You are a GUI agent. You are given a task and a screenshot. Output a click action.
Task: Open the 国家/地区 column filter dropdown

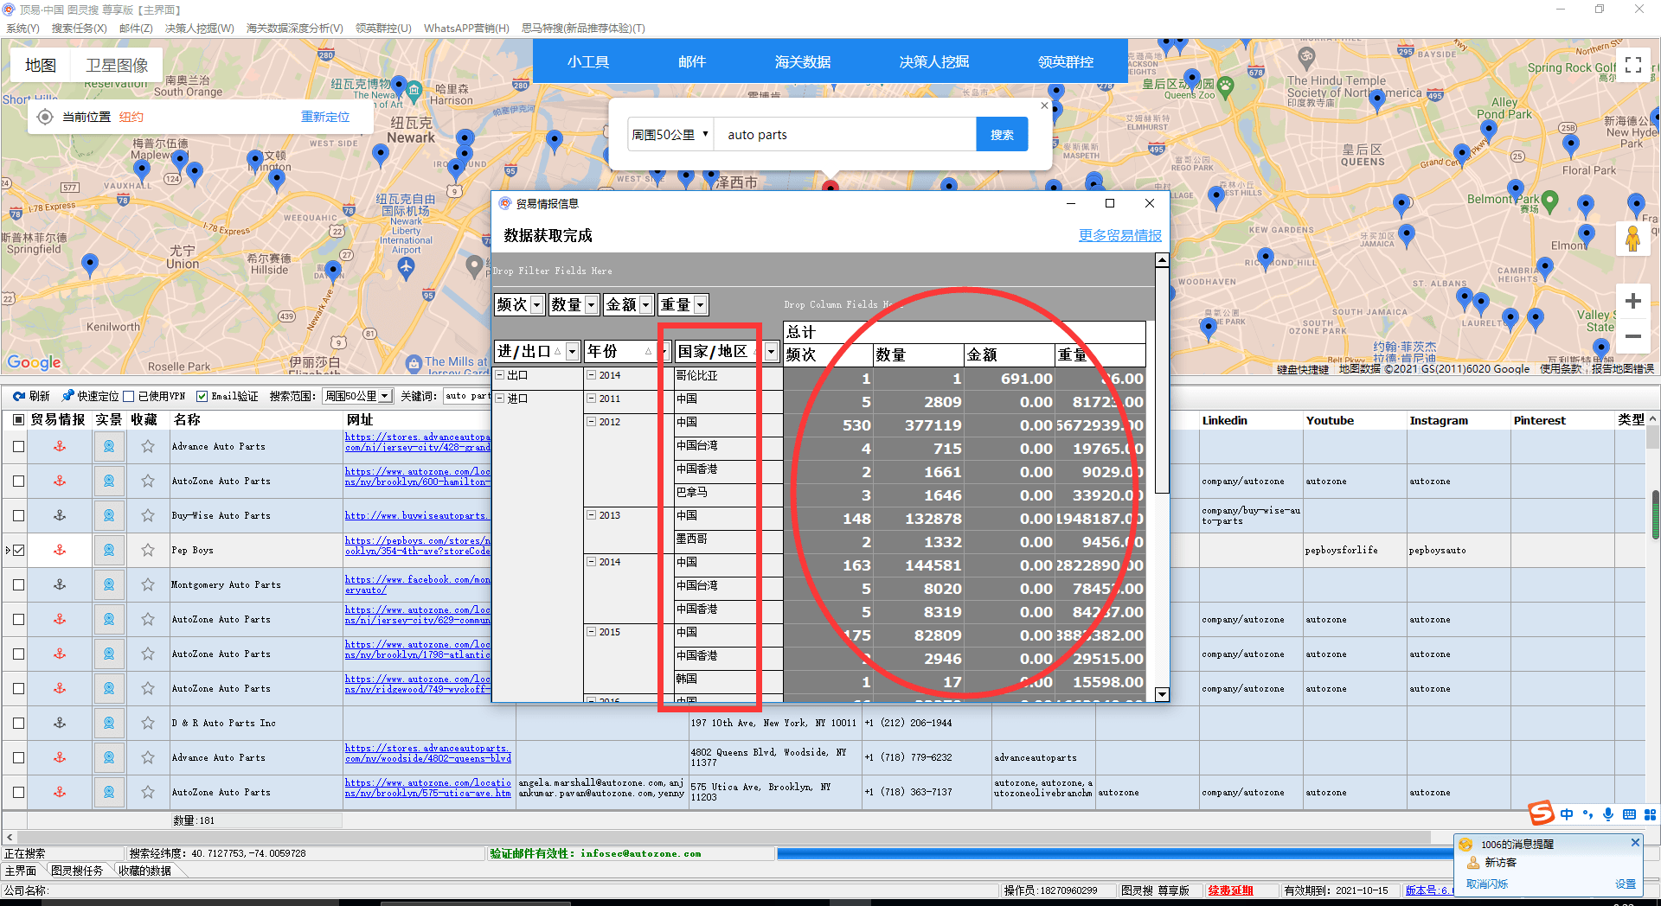771,352
